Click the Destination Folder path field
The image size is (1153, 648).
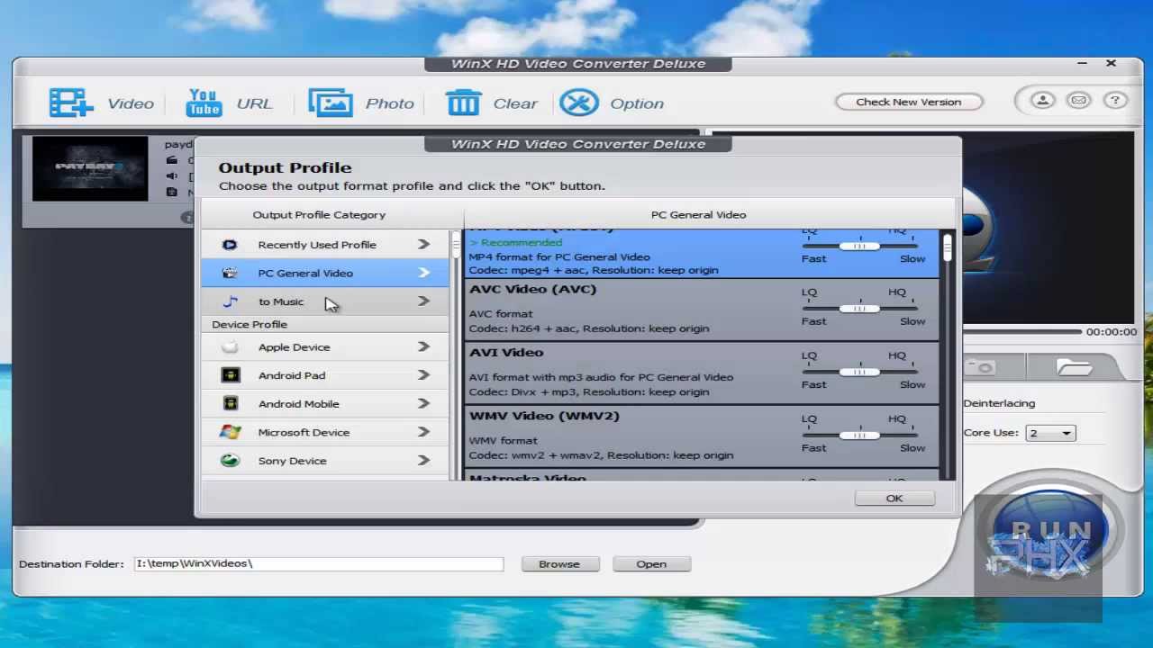[319, 563]
